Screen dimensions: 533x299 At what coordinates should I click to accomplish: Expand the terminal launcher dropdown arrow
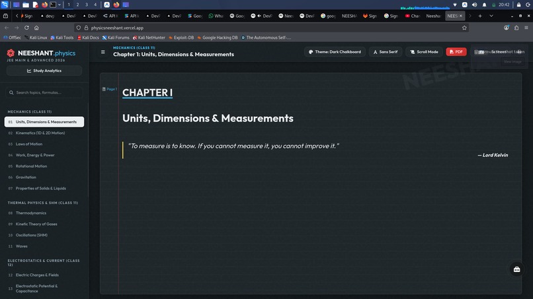60,5
